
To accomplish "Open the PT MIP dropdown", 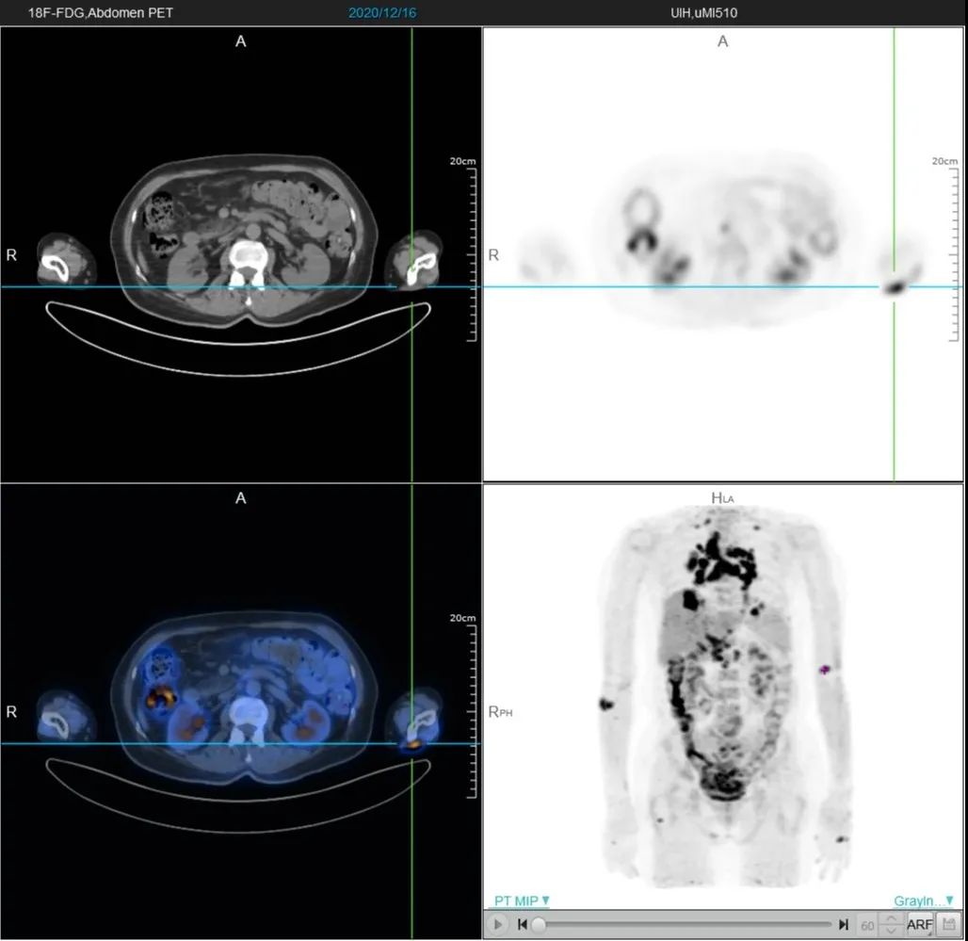I will (522, 900).
